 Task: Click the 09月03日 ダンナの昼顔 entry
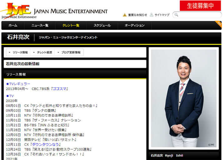tap(31, 111)
